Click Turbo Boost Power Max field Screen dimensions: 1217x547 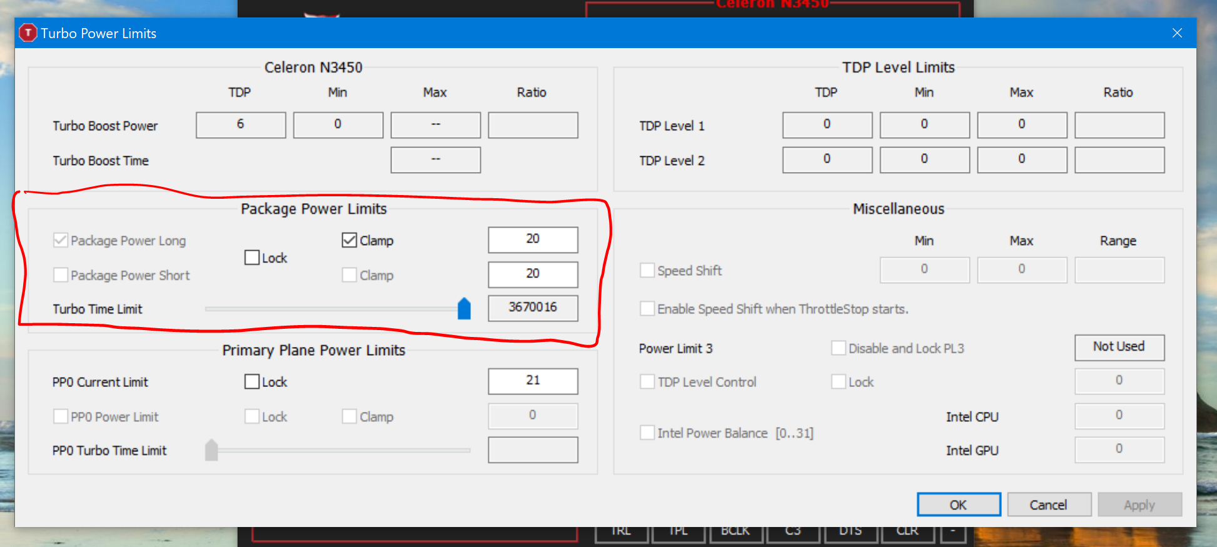click(x=436, y=125)
